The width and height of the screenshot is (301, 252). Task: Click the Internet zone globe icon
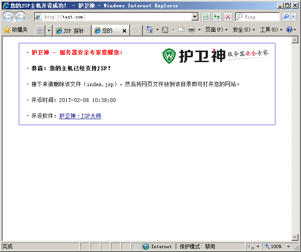(146, 246)
